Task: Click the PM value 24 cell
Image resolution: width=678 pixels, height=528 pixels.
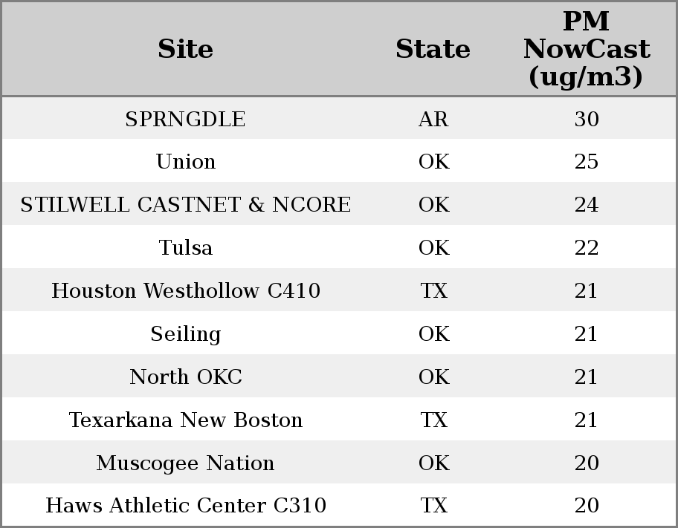Action: 586,205
